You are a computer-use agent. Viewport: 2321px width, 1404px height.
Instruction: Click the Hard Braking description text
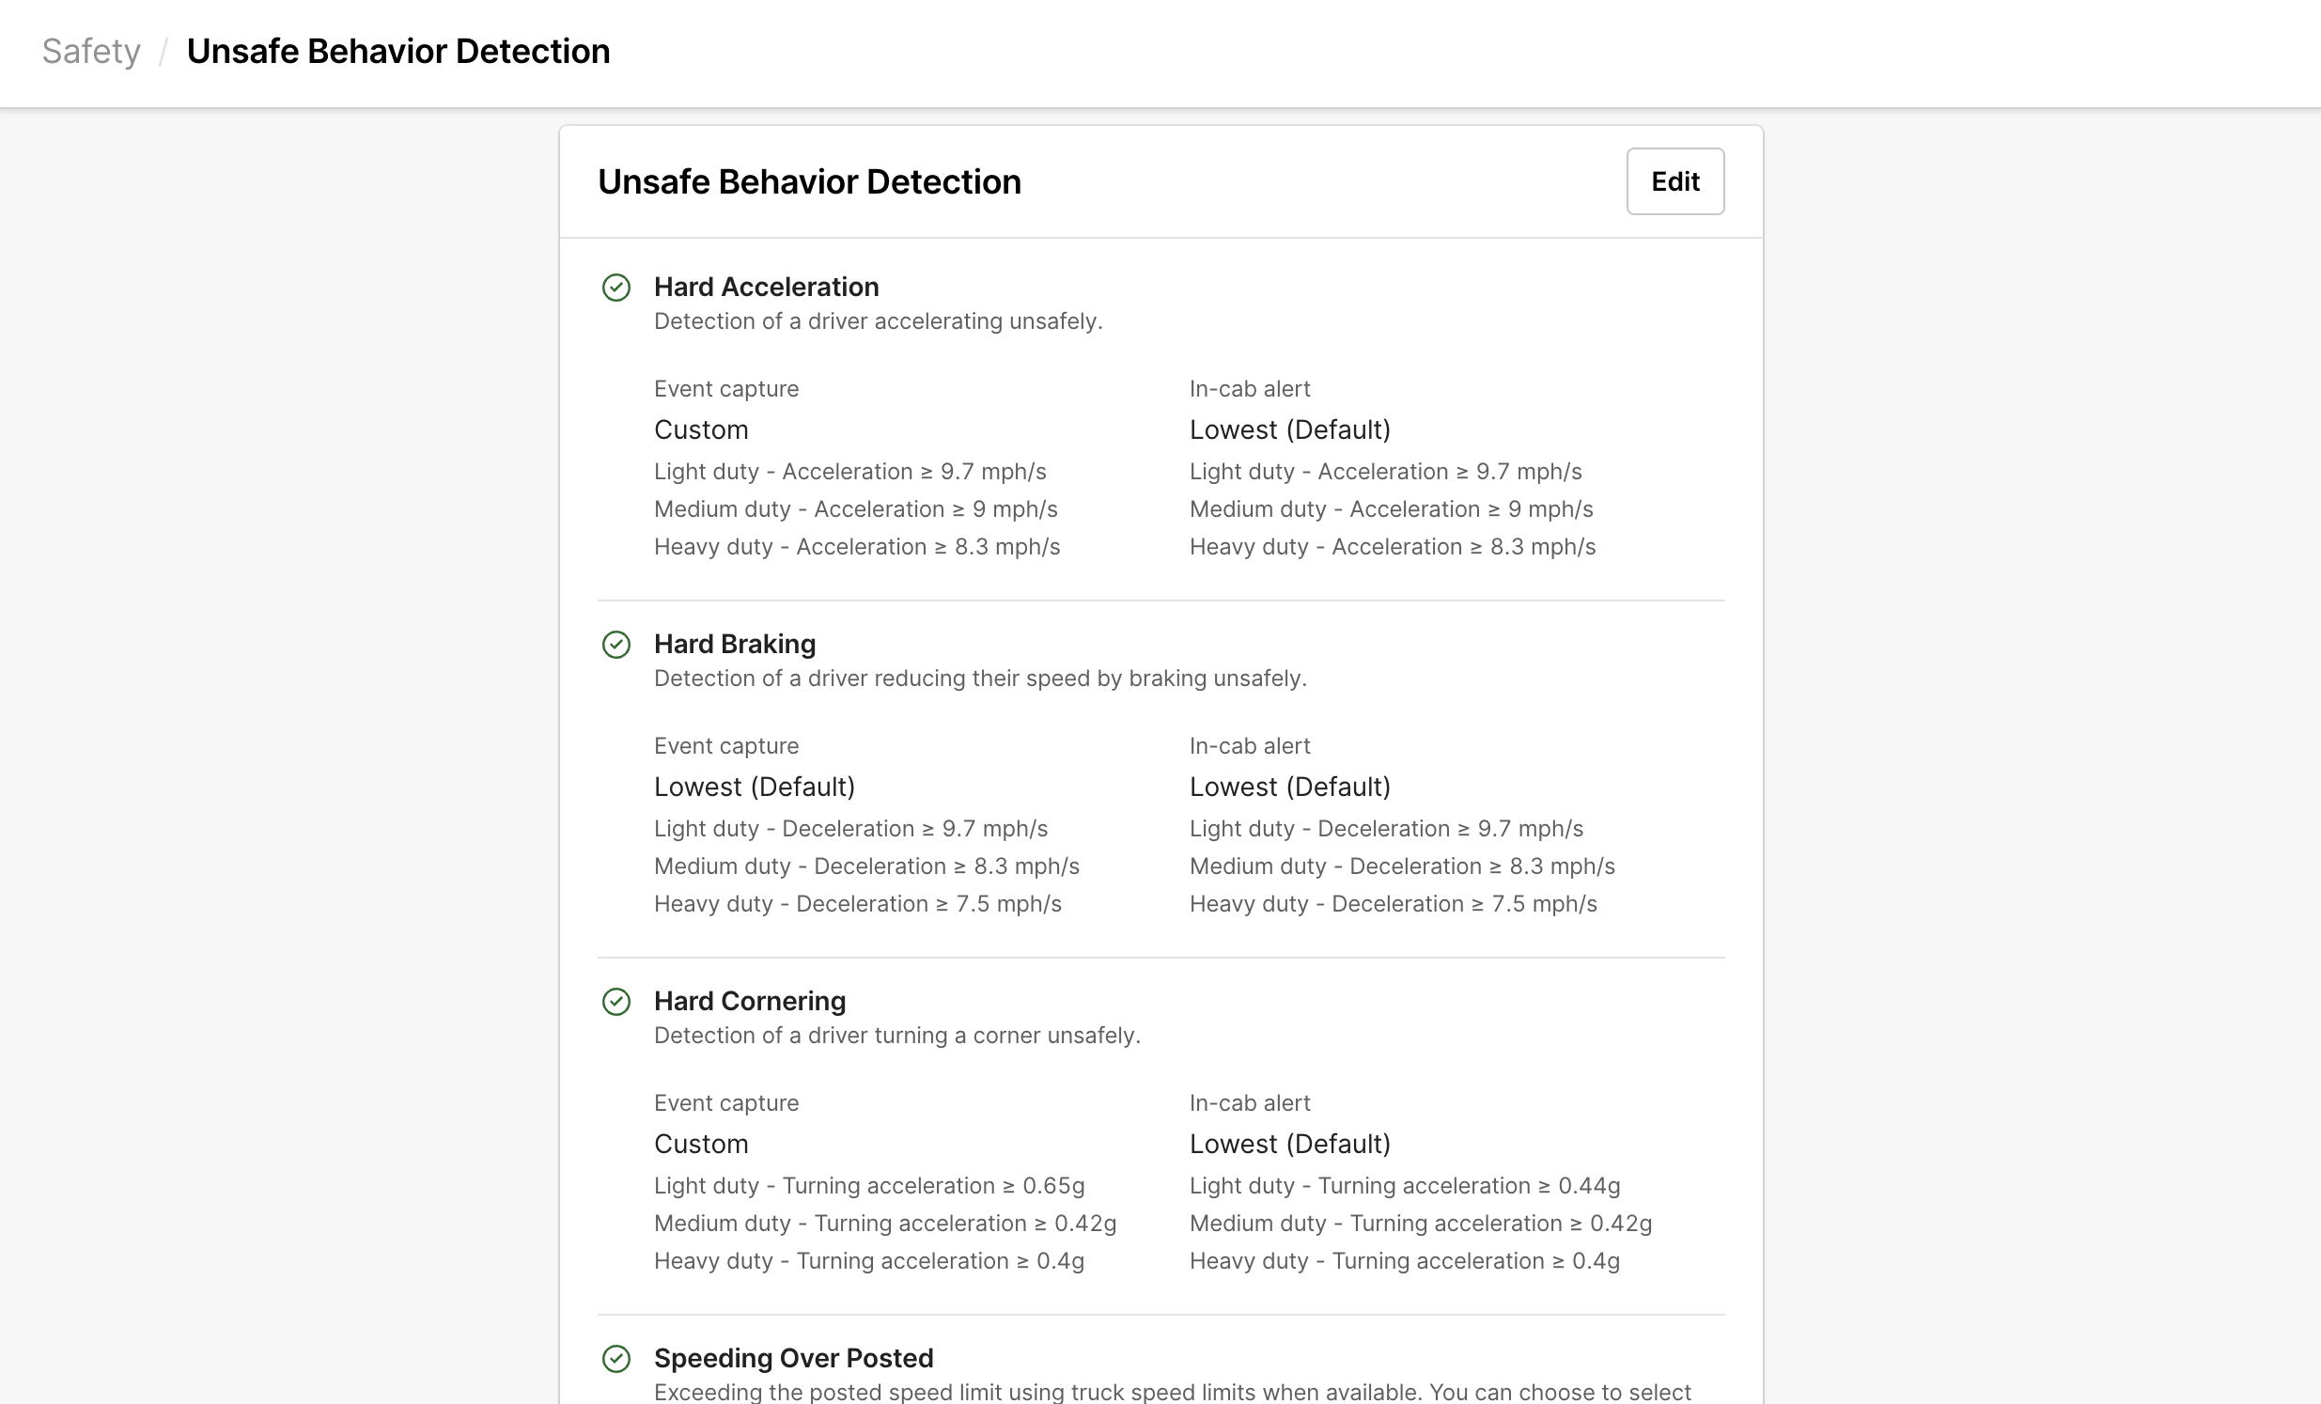(x=980, y=678)
